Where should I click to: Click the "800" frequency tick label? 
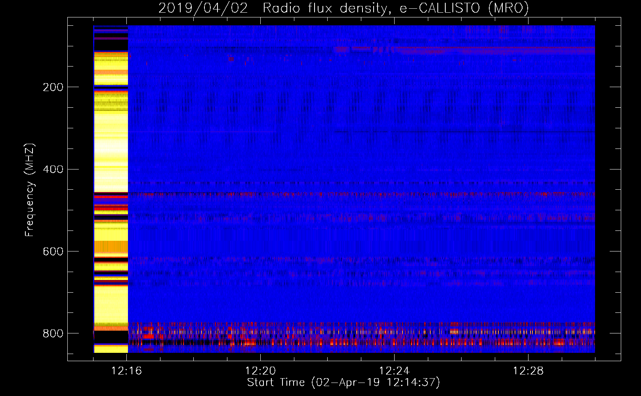(x=53, y=333)
